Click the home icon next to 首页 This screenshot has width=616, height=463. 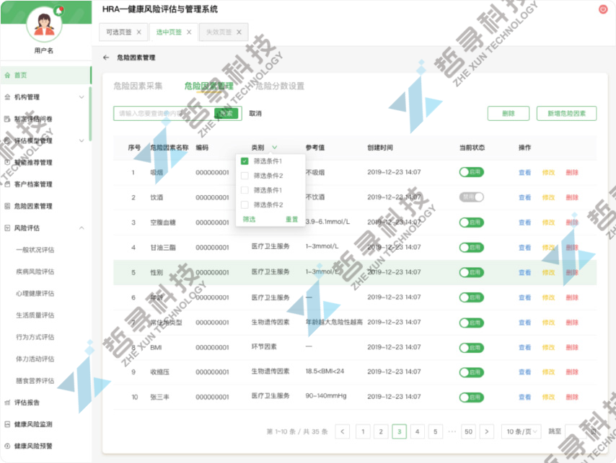[x=7, y=76]
